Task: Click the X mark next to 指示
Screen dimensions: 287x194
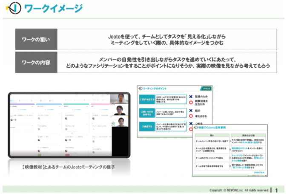Action: (191, 111)
